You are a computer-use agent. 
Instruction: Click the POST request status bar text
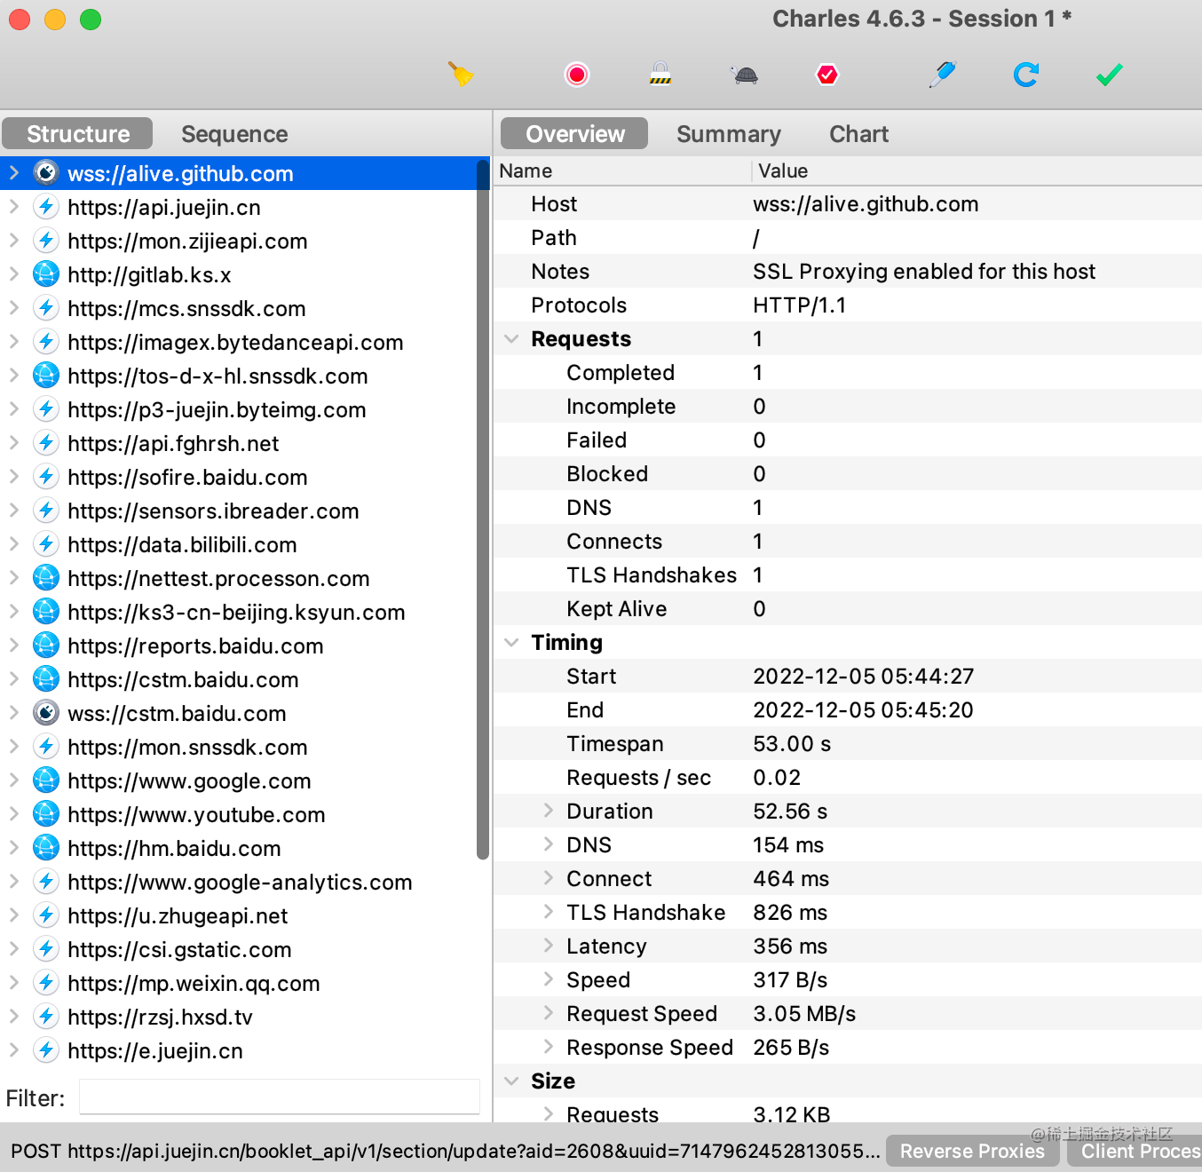coord(445,1151)
